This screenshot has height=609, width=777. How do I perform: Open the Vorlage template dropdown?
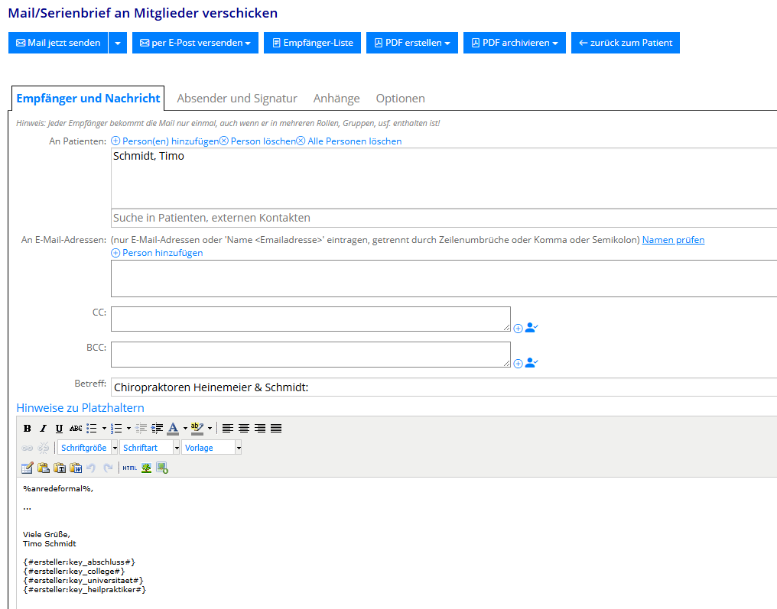(x=212, y=448)
